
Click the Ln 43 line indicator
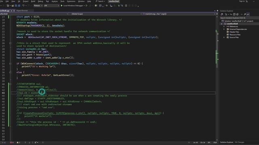pyautogui.click(x=195, y=143)
